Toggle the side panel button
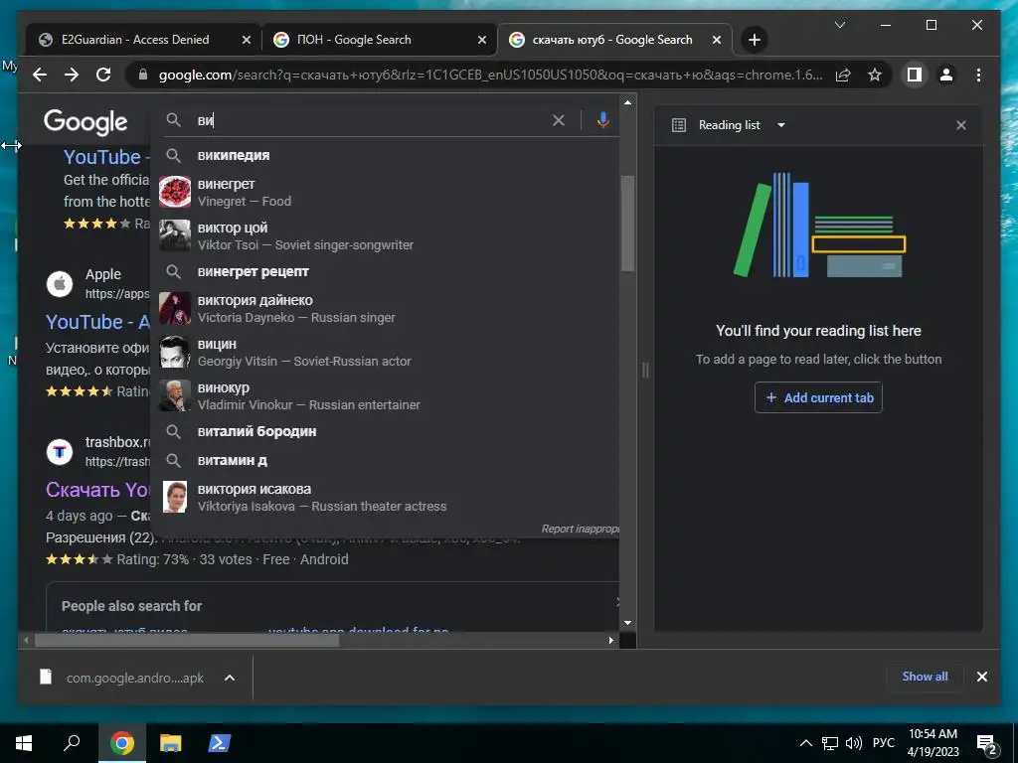 tap(915, 75)
